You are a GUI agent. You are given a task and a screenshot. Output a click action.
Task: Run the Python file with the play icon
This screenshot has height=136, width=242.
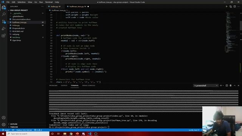[x=226, y=6]
